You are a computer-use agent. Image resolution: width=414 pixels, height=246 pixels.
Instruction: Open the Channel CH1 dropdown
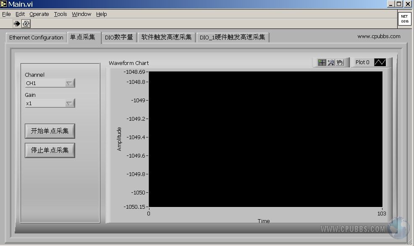(50, 83)
